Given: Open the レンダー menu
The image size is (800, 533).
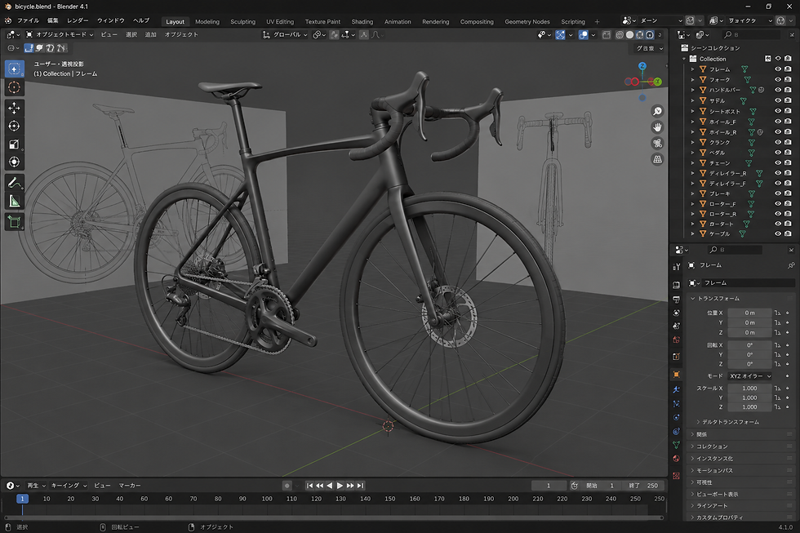Looking at the screenshot, I should click(78, 20).
